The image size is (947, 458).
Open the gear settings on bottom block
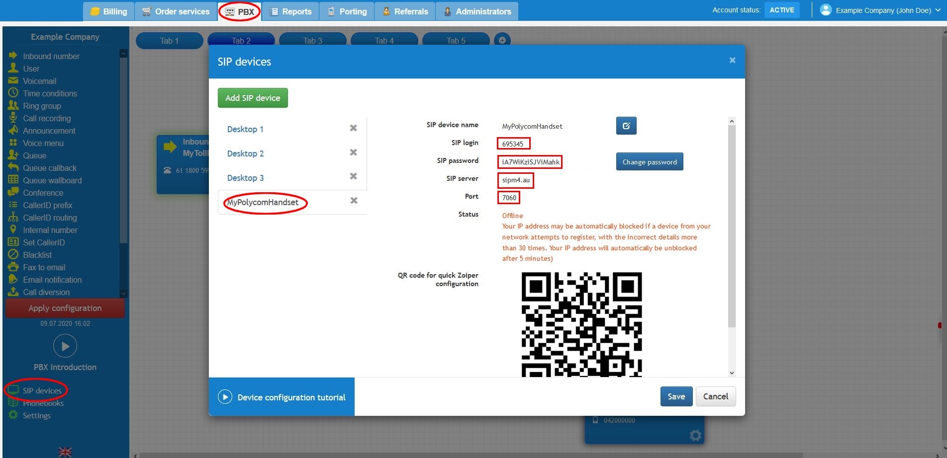pos(695,436)
